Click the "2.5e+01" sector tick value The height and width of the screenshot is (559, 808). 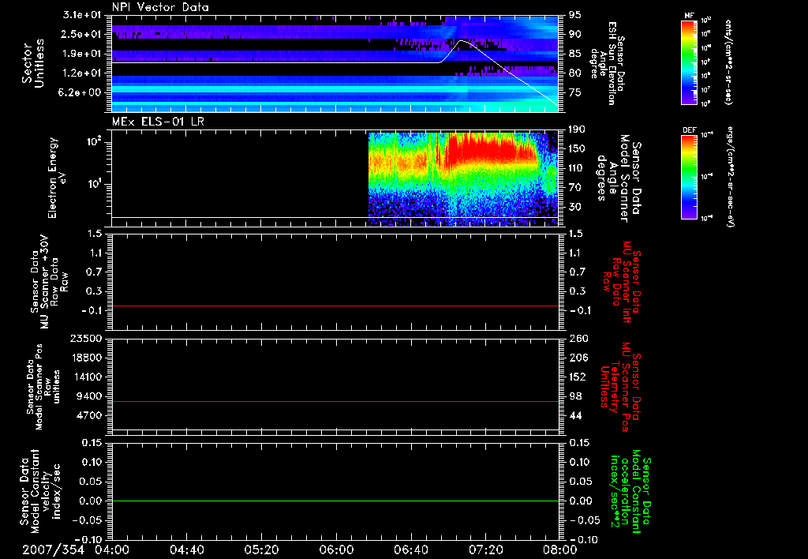coord(82,34)
